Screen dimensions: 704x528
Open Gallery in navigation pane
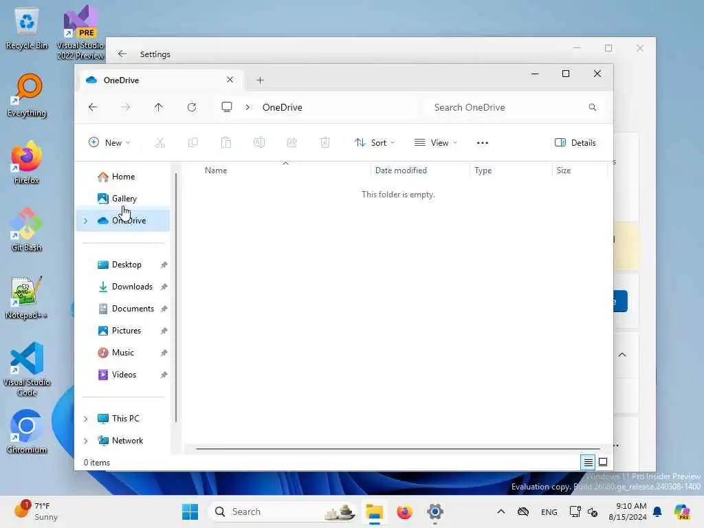point(122,199)
